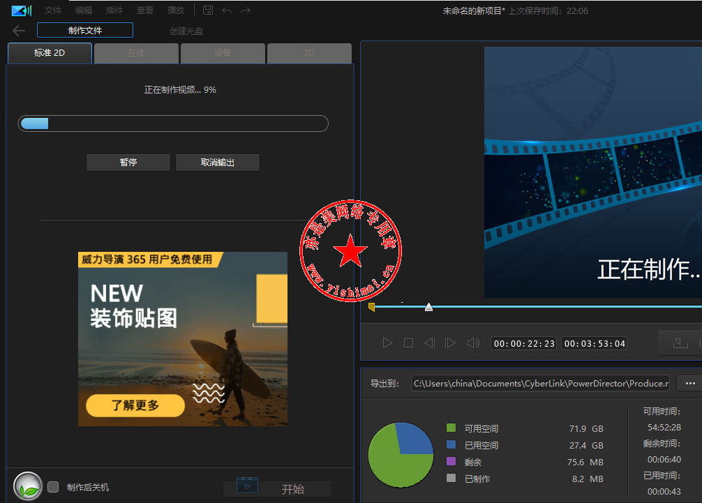
Task: Click the 制作后关机 label text
Action: point(88,488)
